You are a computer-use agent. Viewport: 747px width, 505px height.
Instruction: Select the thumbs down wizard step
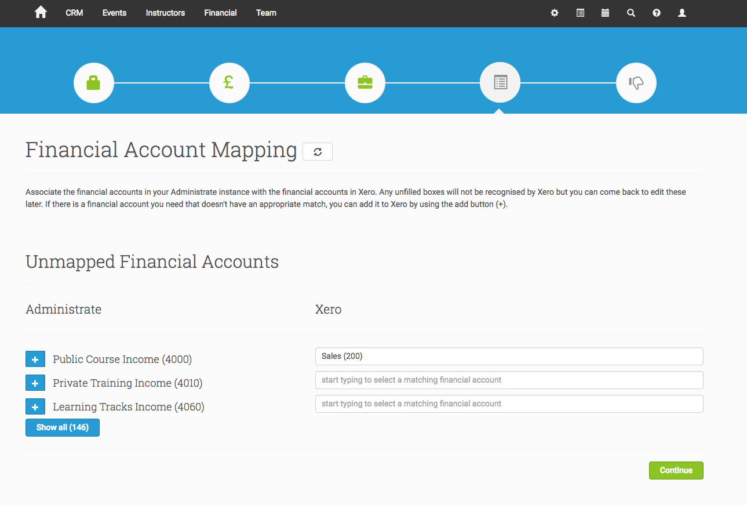(636, 83)
